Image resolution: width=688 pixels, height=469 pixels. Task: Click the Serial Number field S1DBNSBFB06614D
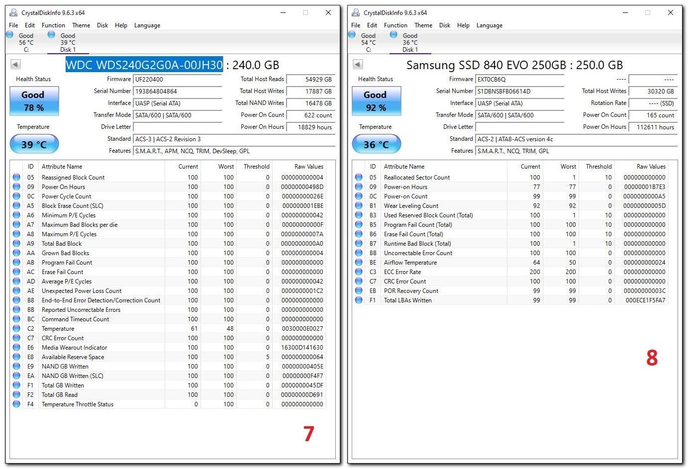point(520,92)
